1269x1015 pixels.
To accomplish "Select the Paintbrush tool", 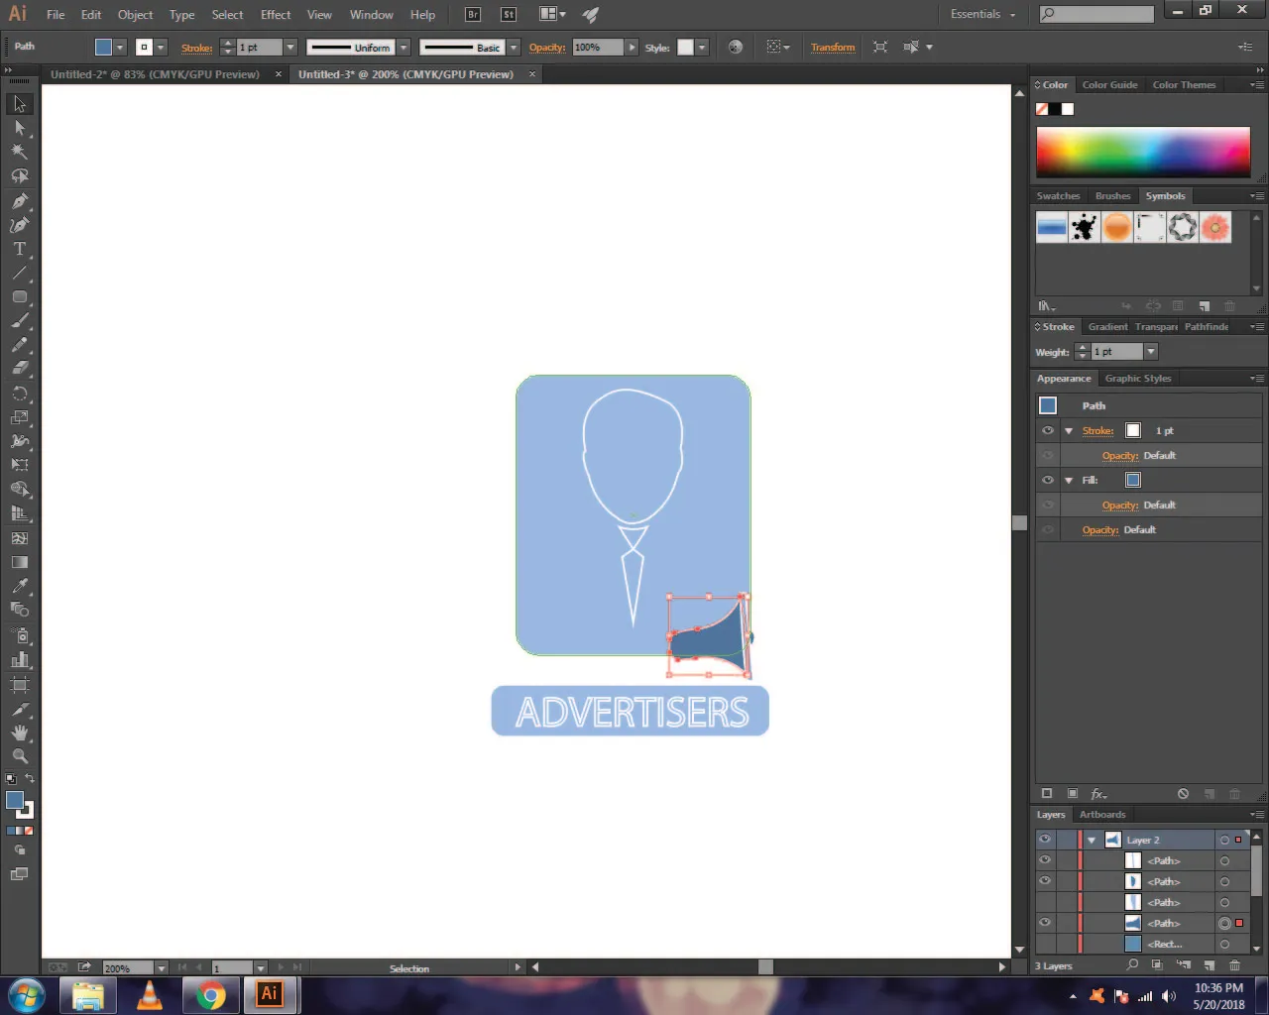I will pos(20,321).
